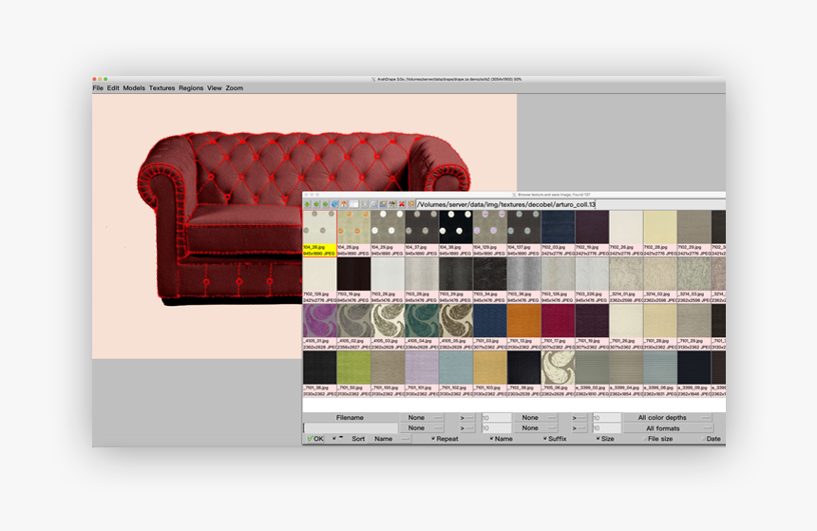Screen dimensions: 817x531
Task: Open the Name sort-order dropdown beside Sort
Action: tap(389, 439)
